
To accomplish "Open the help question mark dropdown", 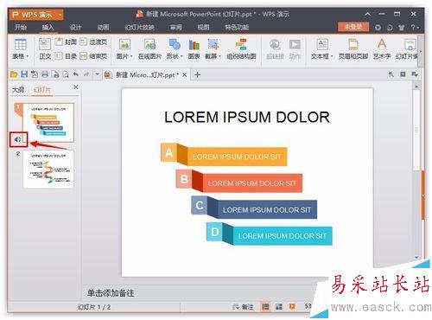I will coord(415,28).
